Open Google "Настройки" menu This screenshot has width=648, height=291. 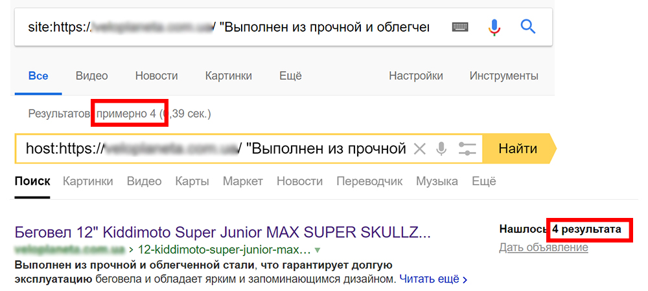(416, 76)
